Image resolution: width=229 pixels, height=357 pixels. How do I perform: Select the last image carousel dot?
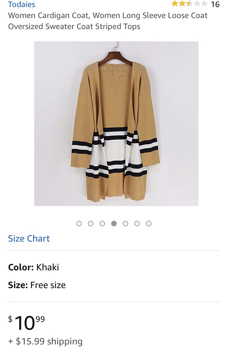[x=149, y=224]
